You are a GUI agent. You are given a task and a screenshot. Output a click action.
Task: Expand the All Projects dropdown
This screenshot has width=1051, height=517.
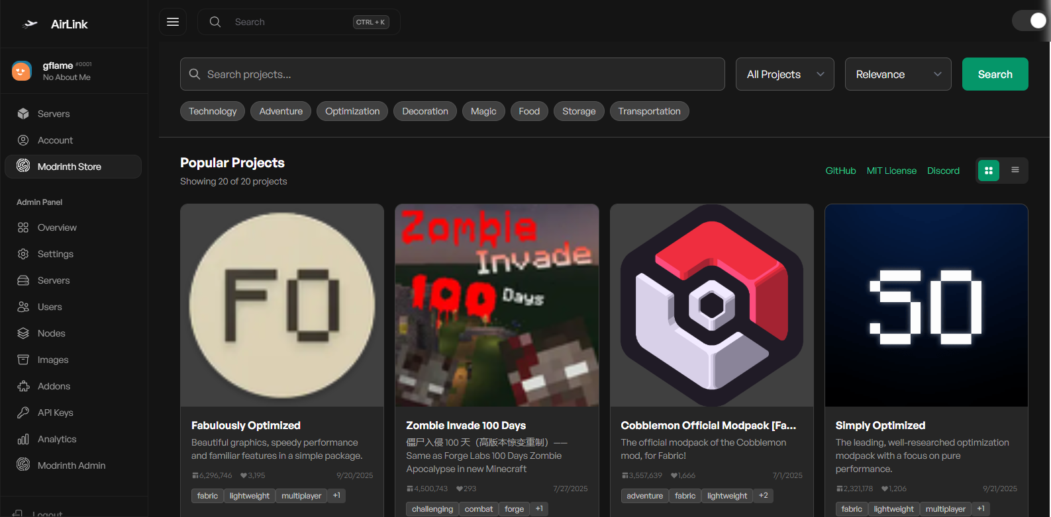785,74
